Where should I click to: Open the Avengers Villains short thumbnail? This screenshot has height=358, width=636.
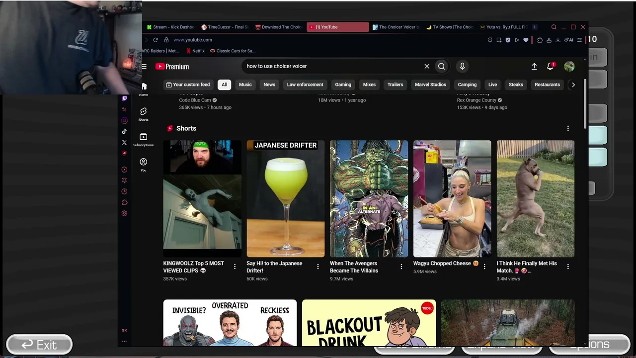click(369, 199)
